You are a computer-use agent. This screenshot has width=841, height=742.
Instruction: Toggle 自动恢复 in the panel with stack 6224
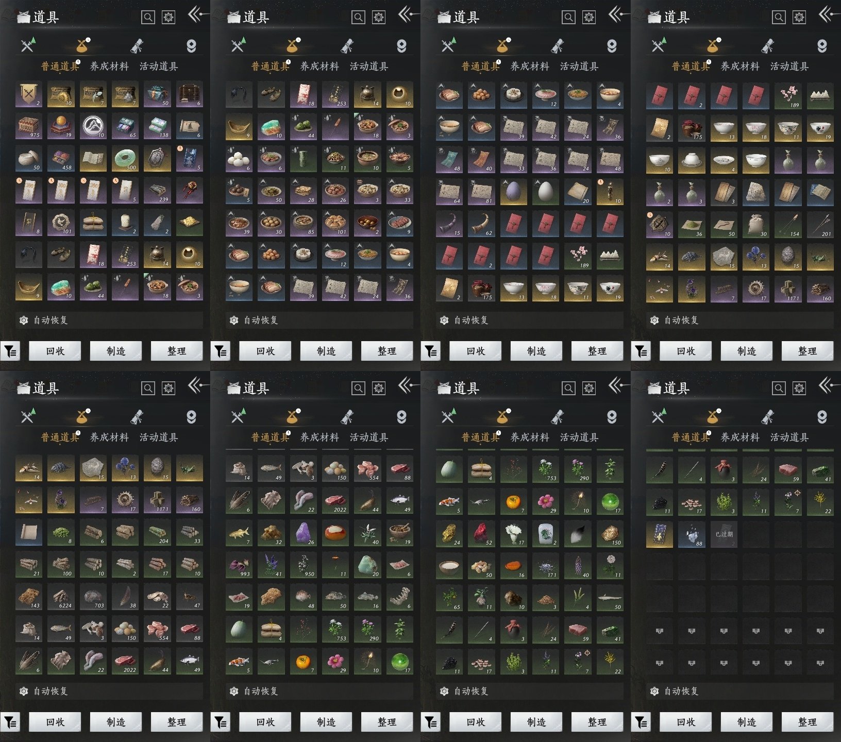[x=51, y=691]
